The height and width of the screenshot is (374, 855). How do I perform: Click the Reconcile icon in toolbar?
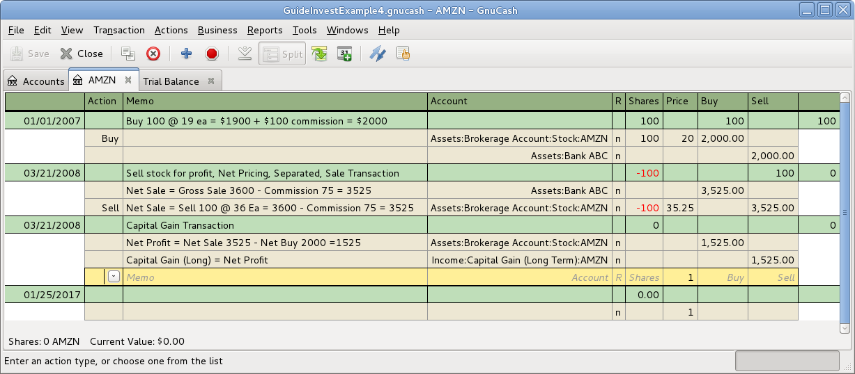pyautogui.click(x=403, y=54)
